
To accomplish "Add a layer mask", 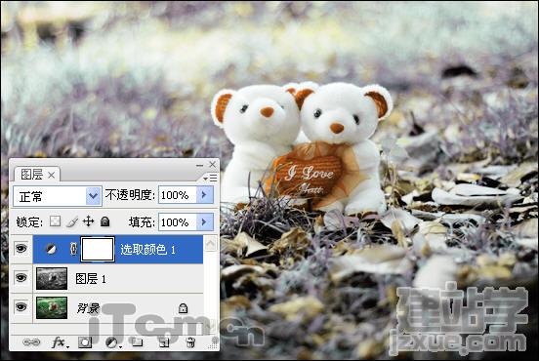I will click(x=85, y=342).
